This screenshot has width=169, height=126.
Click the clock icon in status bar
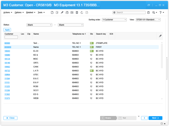(x=162, y=124)
